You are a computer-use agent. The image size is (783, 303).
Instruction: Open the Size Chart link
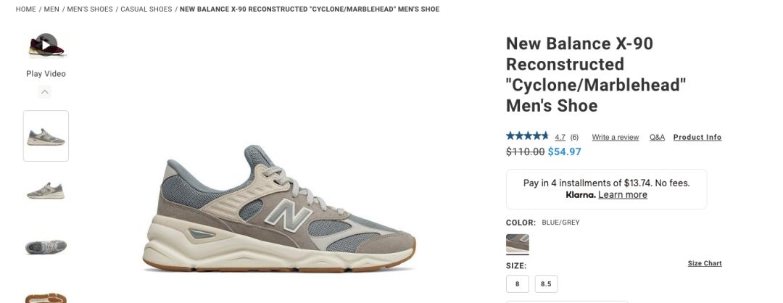click(705, 264)
